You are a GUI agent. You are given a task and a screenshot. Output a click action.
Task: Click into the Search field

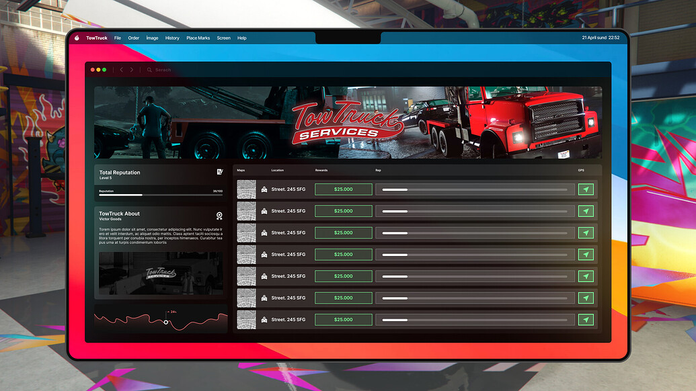click(x=163, y=69)
